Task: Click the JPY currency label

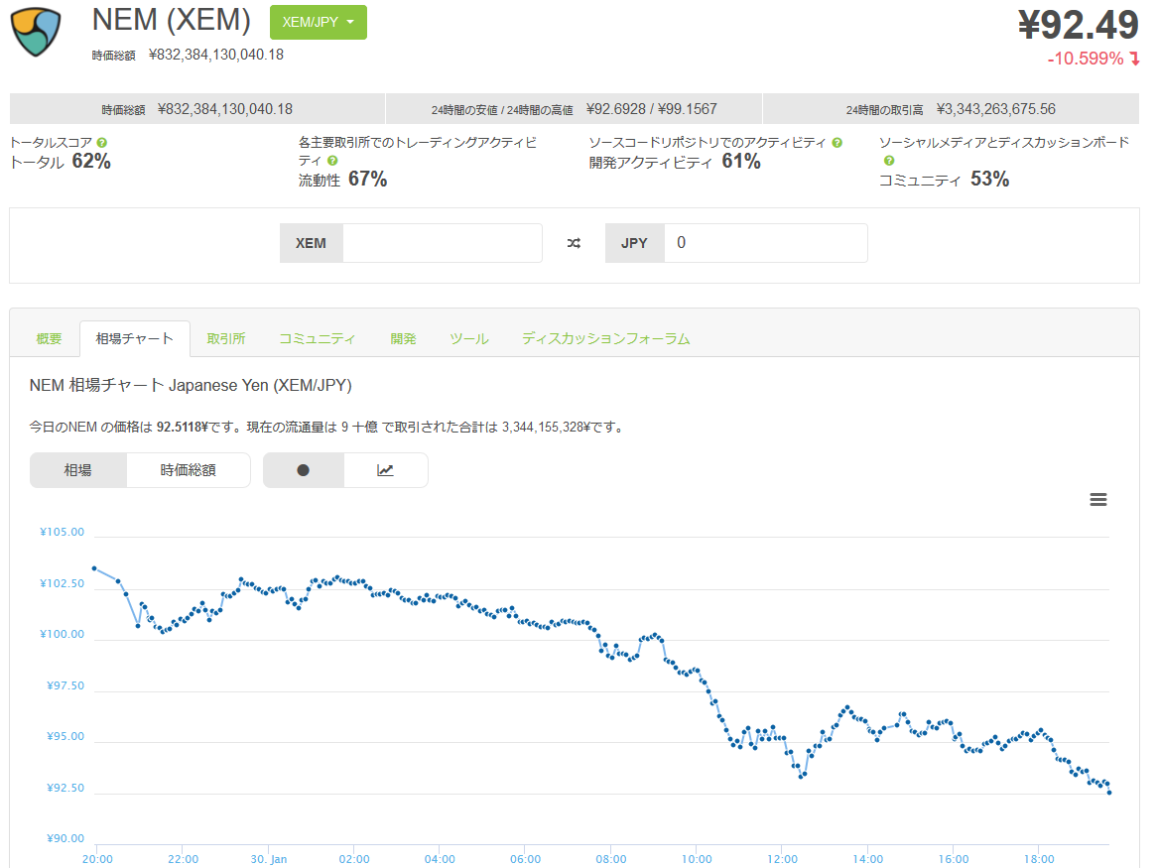Action: 634,243
